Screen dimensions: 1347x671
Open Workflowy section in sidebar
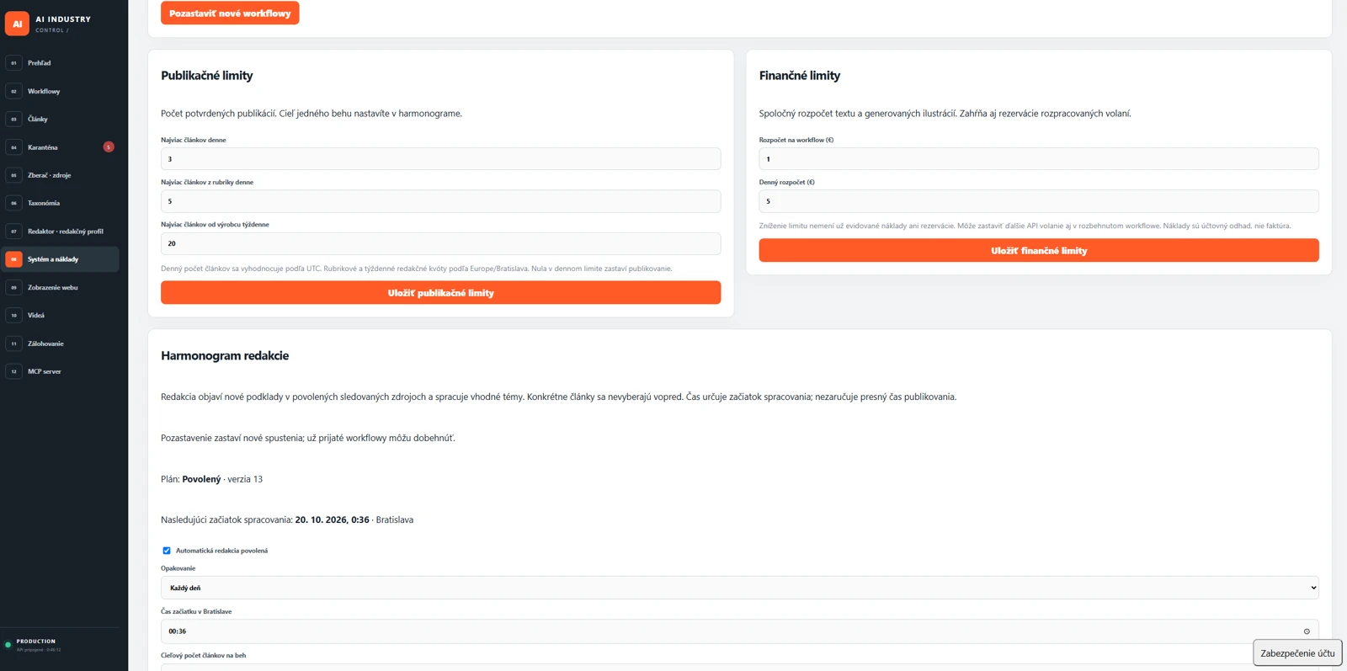click(x=44, y=91)
